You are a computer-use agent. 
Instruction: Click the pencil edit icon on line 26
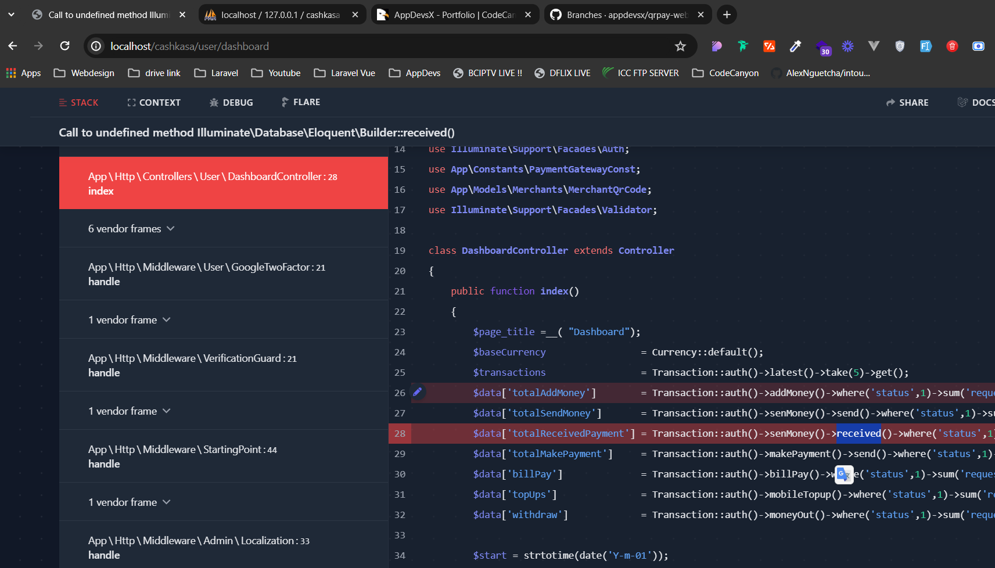(x=417, y=392)
